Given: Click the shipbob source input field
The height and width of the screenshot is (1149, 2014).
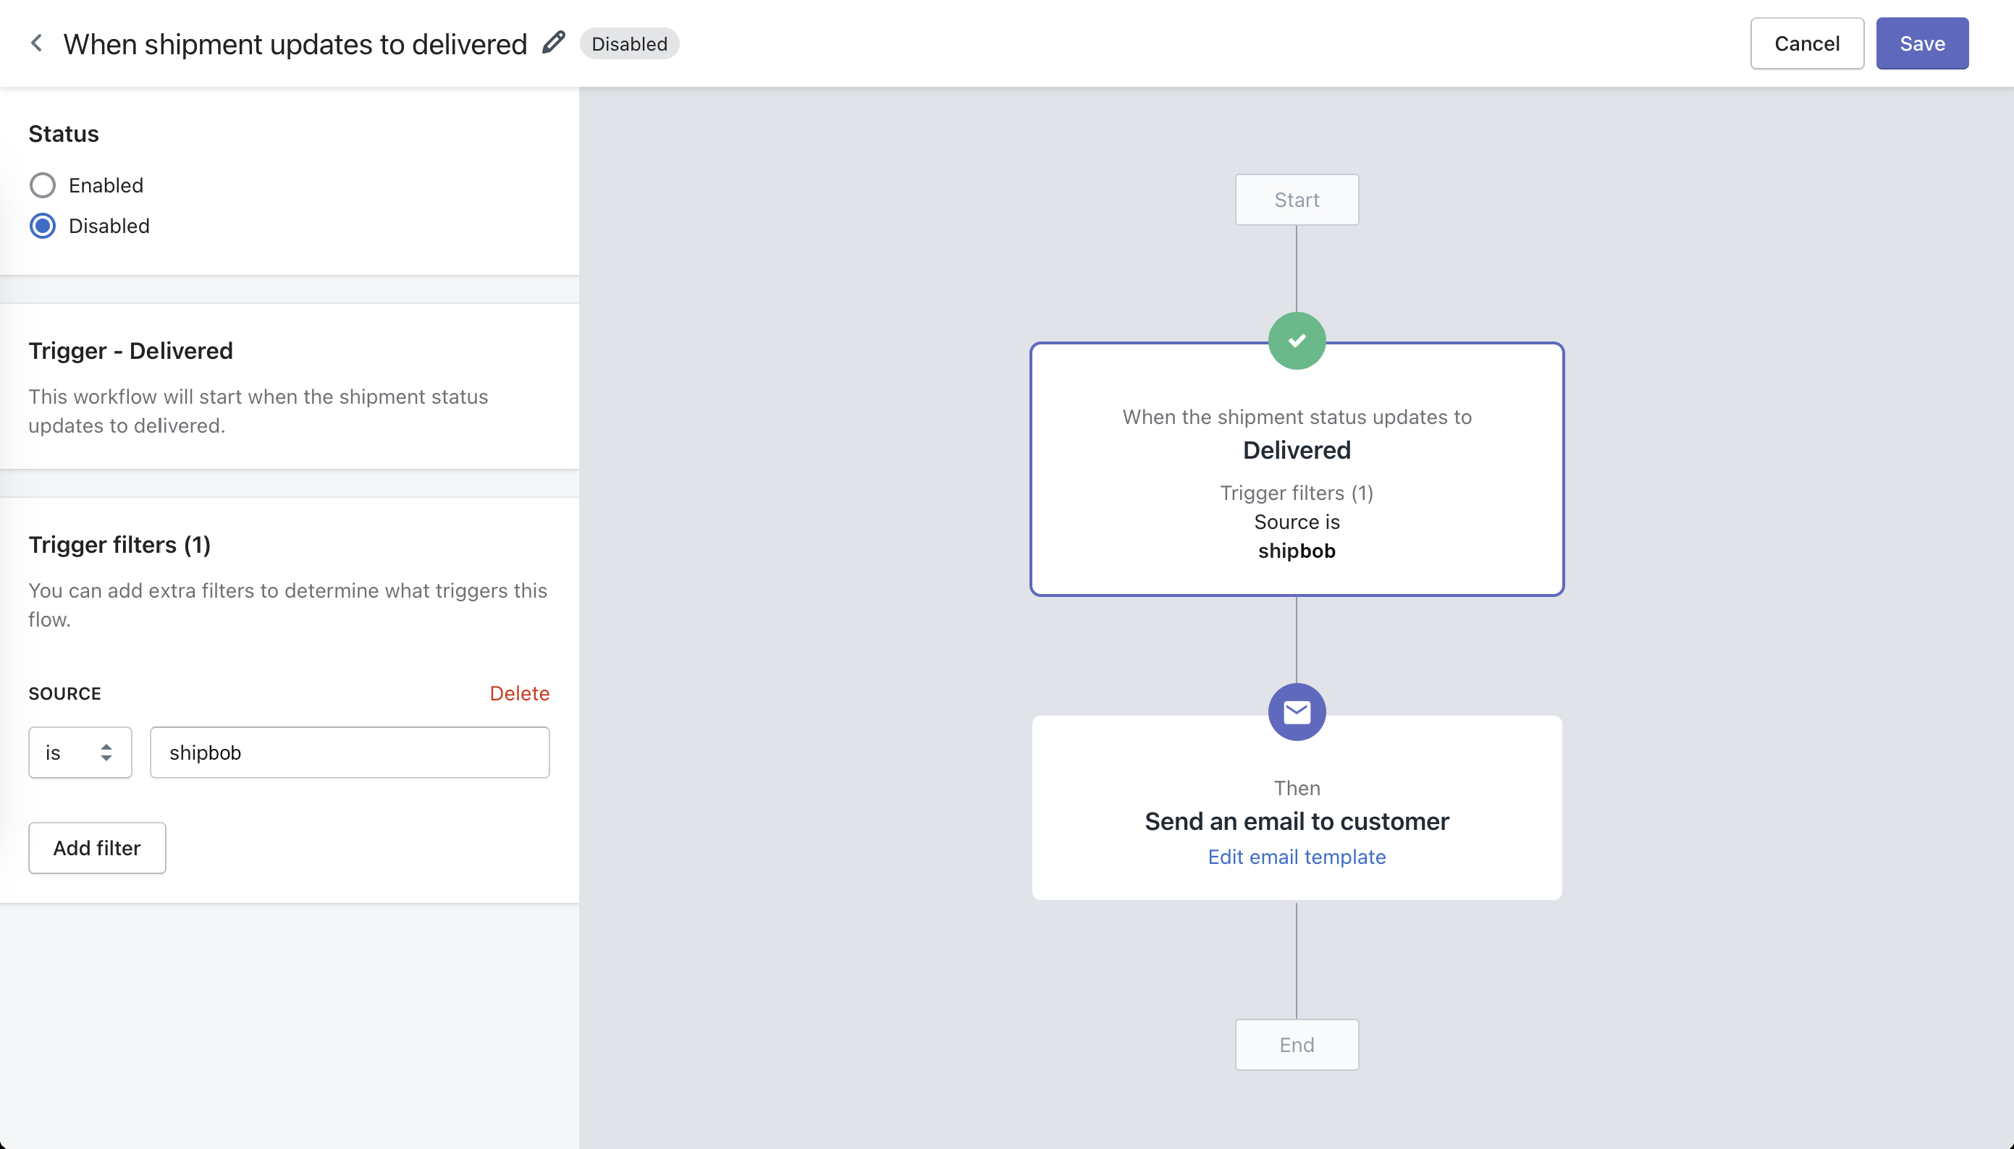Looking at the screenshot, I should tap(350, 752).
